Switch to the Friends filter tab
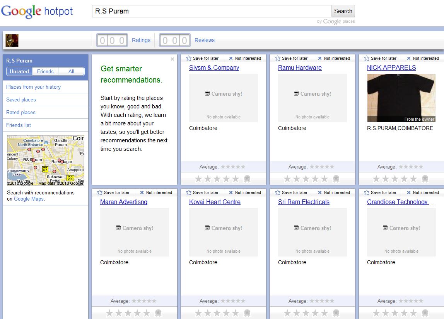 tap(45, 71)
